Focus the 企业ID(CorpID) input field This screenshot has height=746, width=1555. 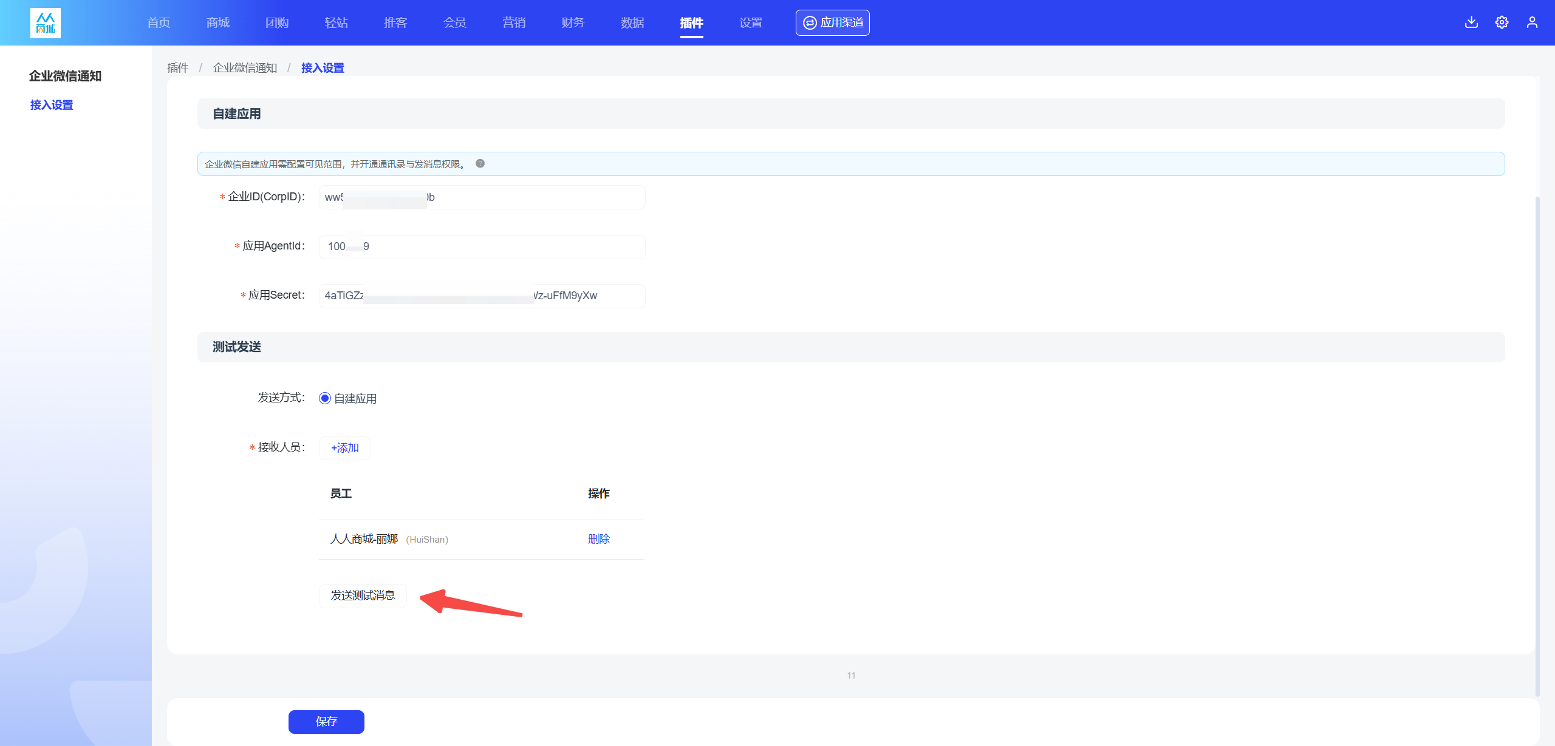click(x=482, y=197)
